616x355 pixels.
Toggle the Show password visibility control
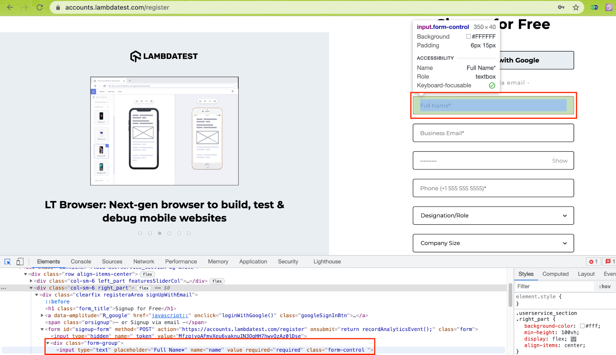click(x=559, y=161)
